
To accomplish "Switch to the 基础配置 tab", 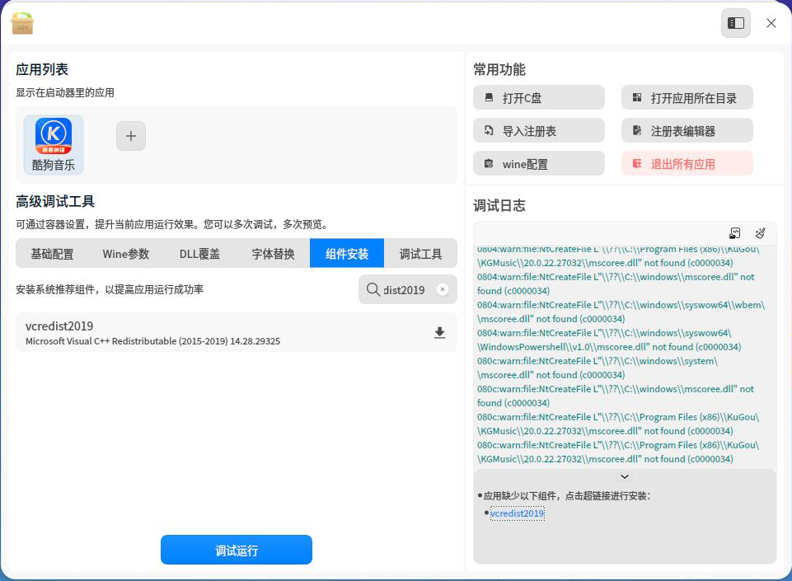I will pyautogui.click(x=53, y=254).
